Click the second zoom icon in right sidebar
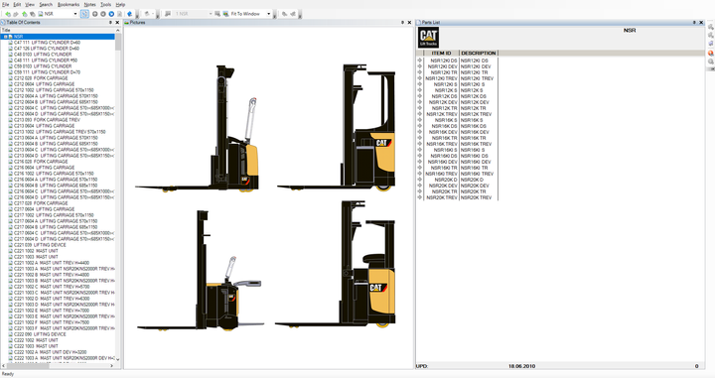715x378 pixels. (710, 36)
